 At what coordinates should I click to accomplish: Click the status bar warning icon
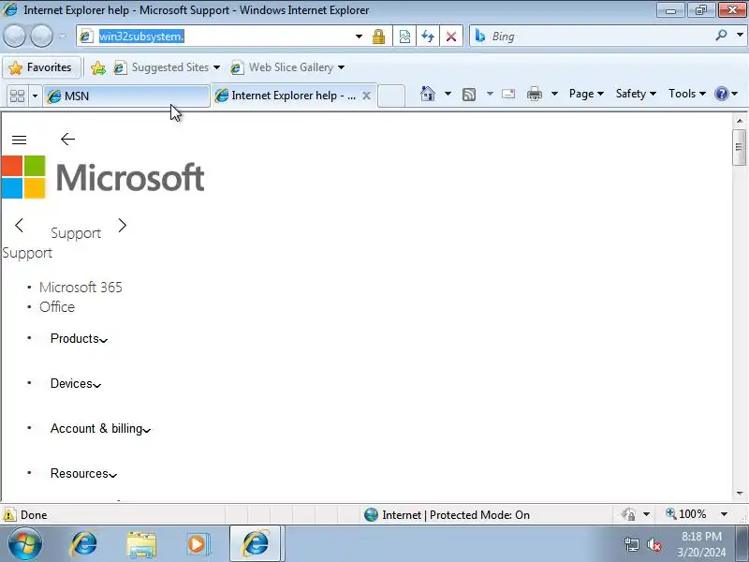tap(9, 515)
